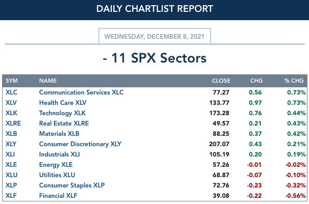The height and width of the screenshot is (204, 309).
Task: Open Energy XLE name link
Action: click(56, 165)
